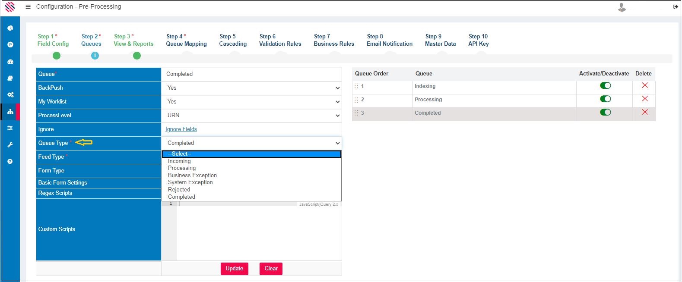Open the Ignore Fields link
The width and height of the screenshot is (682, 282).
(181, 129)
